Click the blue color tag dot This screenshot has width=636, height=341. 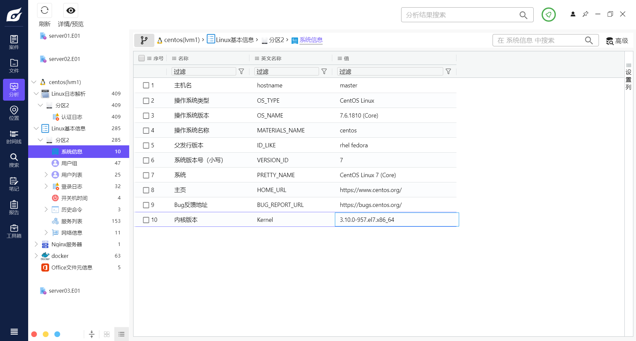tap(57, 334)
